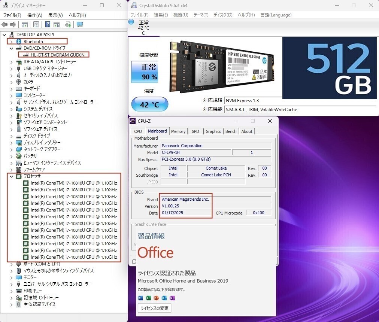The height and width of the screenshot is (322, 379).
Task: Collapse the プロセッサ category chevron
Action: coord(11,176)
